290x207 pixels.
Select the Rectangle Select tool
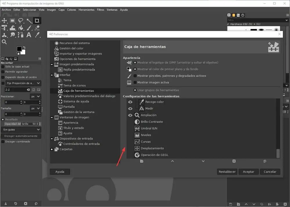[12, 21]
